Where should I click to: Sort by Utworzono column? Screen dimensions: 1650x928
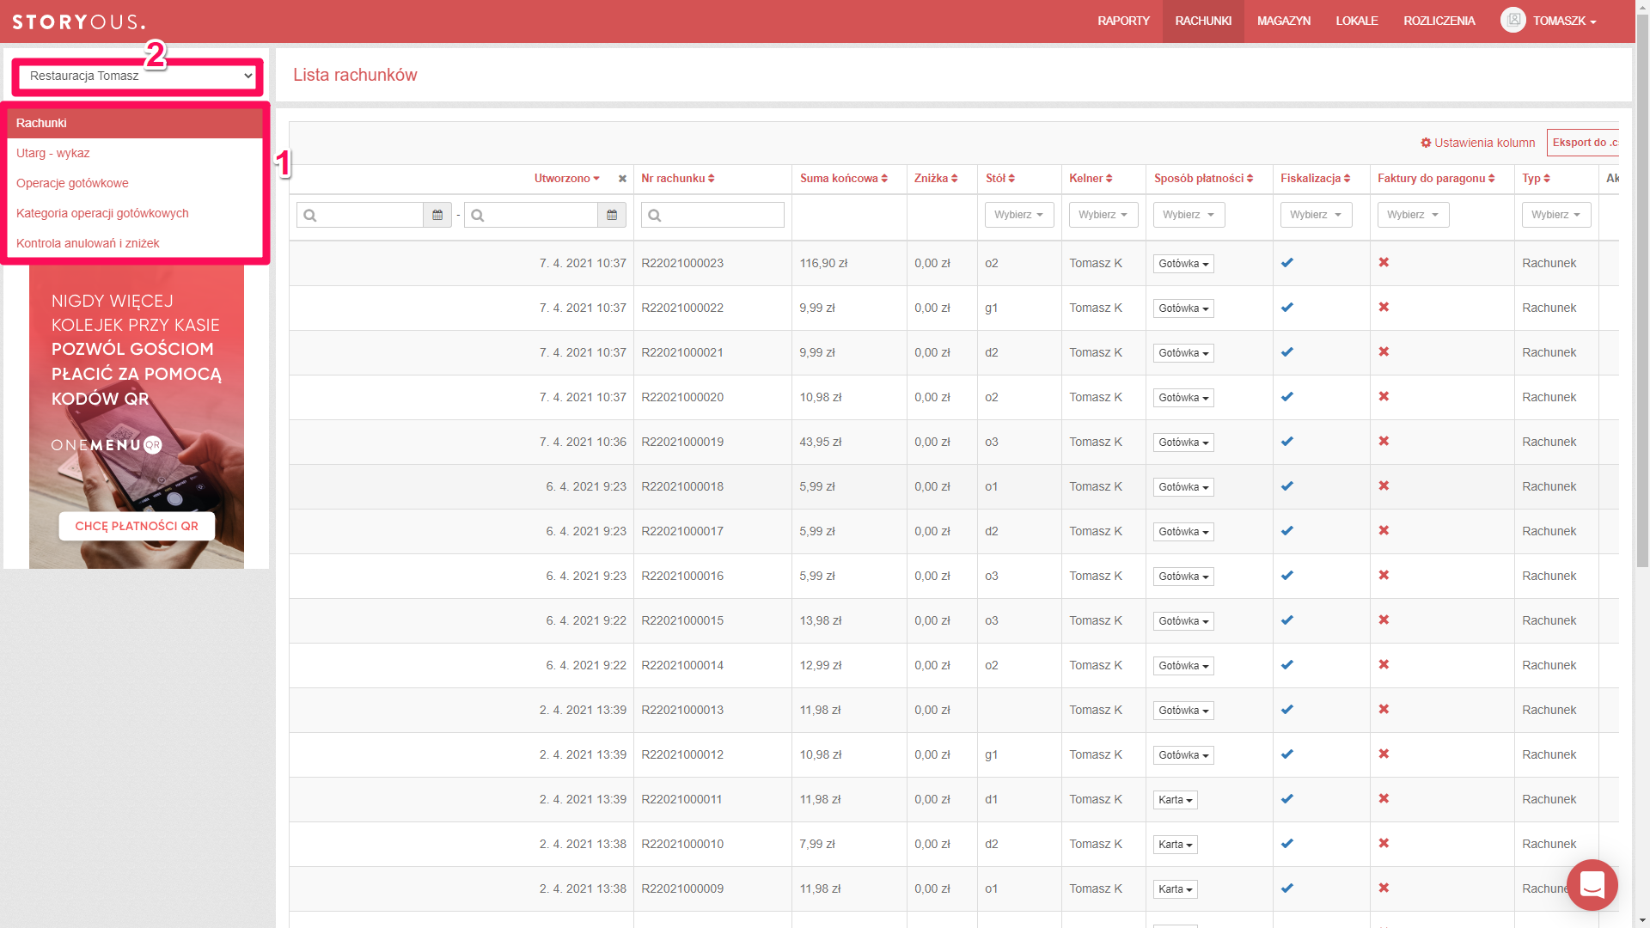(566, 178)
